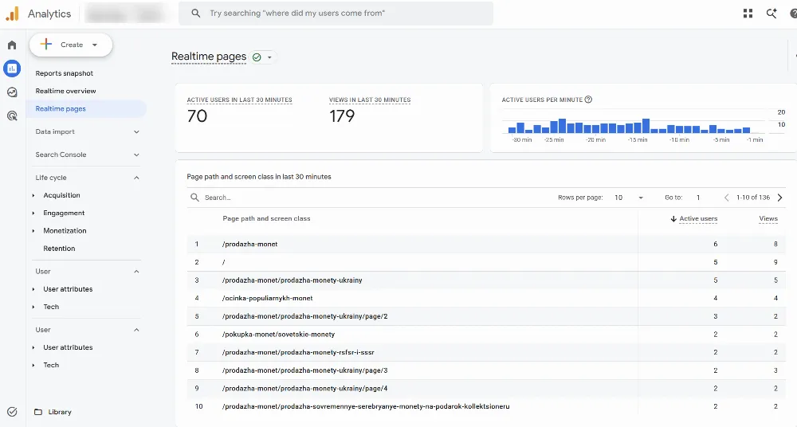Open the Retention report
Viewport: 797px width, 427px height.
(59, 249)
